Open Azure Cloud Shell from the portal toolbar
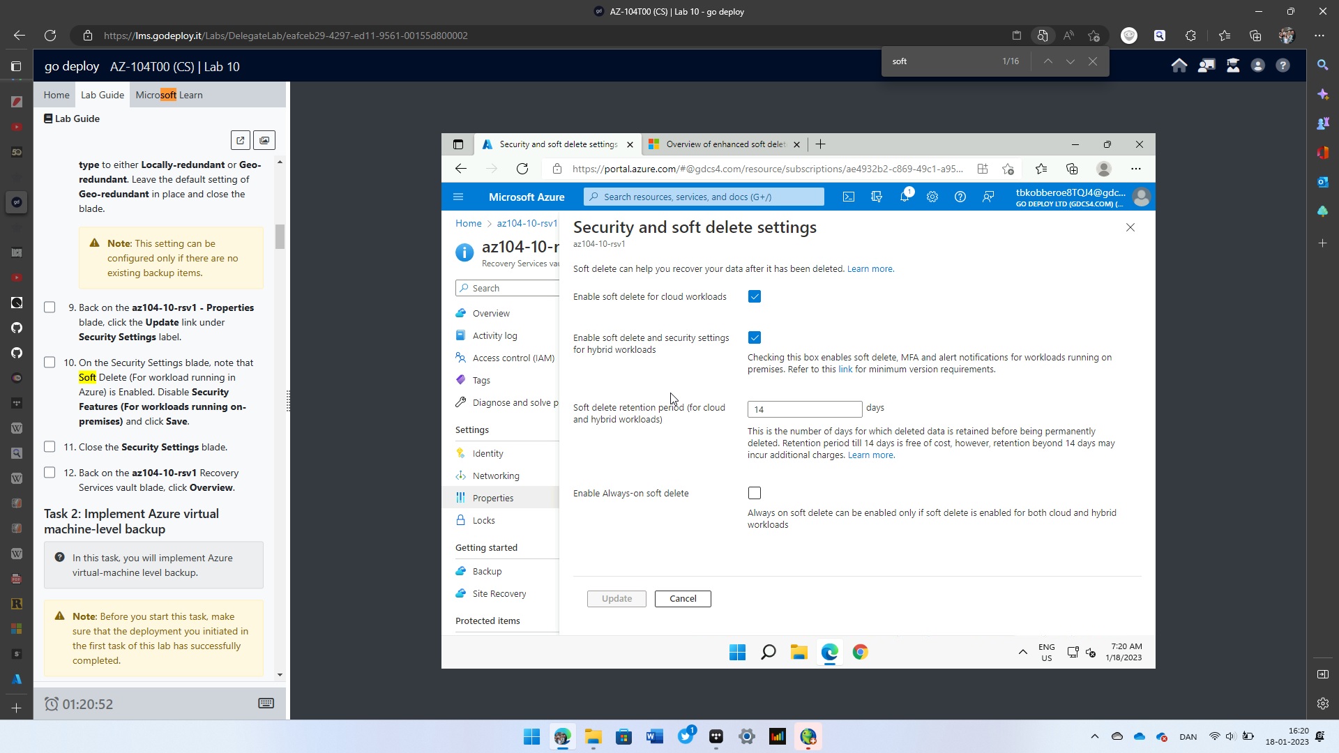1339x753 pixels. pyautogui.click(x=848, y=197)
